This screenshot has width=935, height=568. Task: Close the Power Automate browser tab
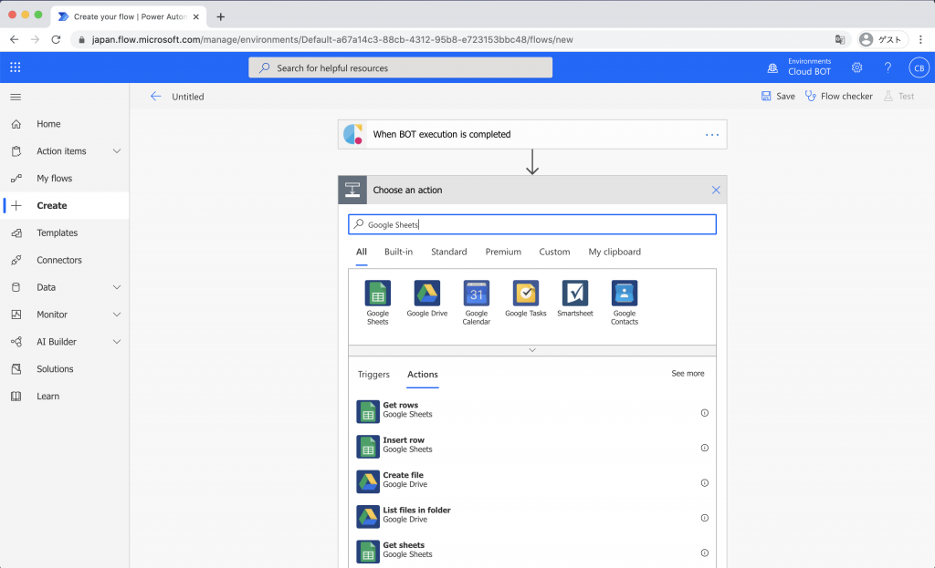196,16
